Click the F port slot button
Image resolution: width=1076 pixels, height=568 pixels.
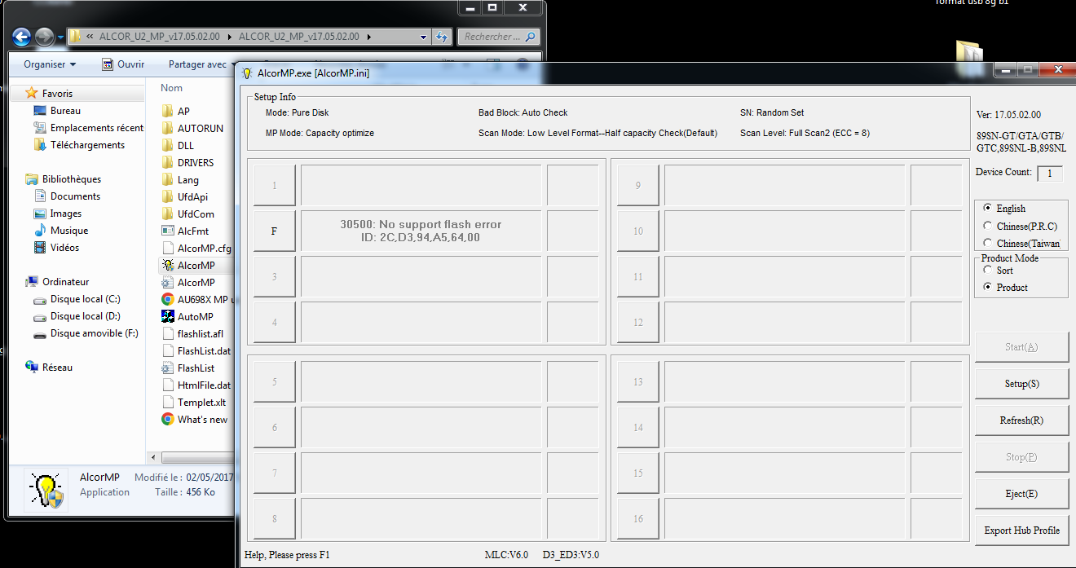274,231
